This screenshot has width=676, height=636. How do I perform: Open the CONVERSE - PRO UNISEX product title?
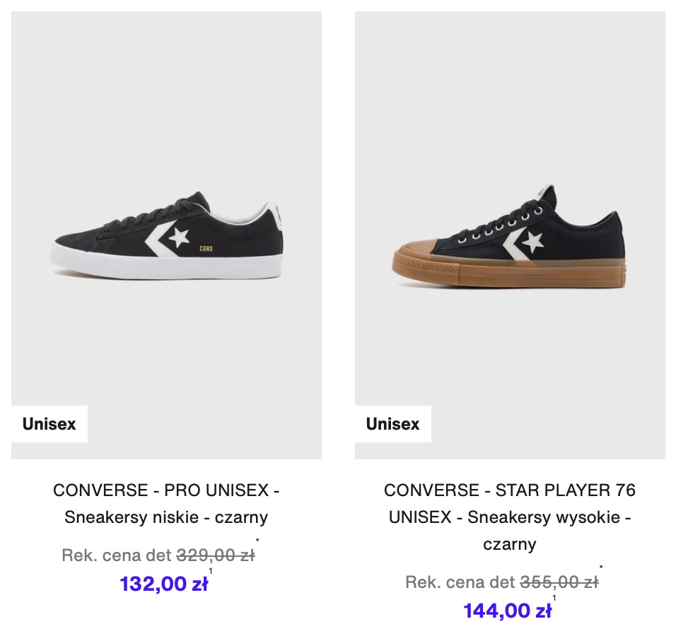click(x=166, y=490)
